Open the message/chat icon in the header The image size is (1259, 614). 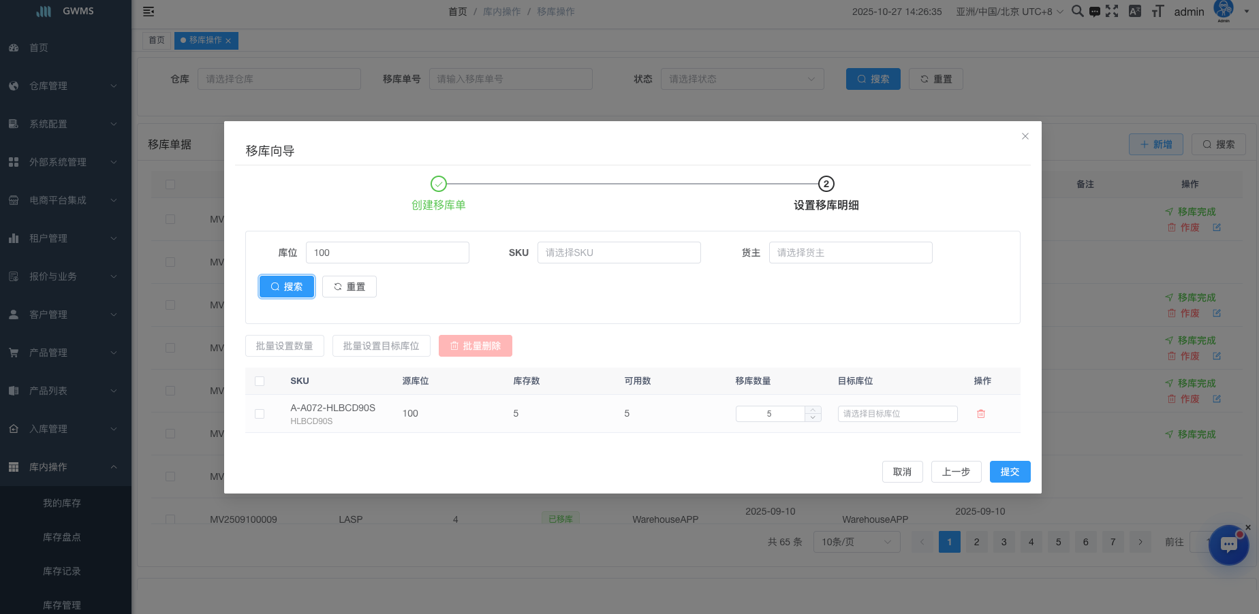[x=1095, y=11]
